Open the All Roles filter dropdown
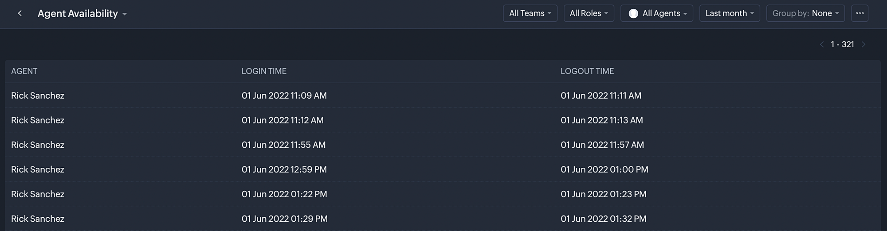The height and width of the screenshot is (231, 887). click(589, 13)
